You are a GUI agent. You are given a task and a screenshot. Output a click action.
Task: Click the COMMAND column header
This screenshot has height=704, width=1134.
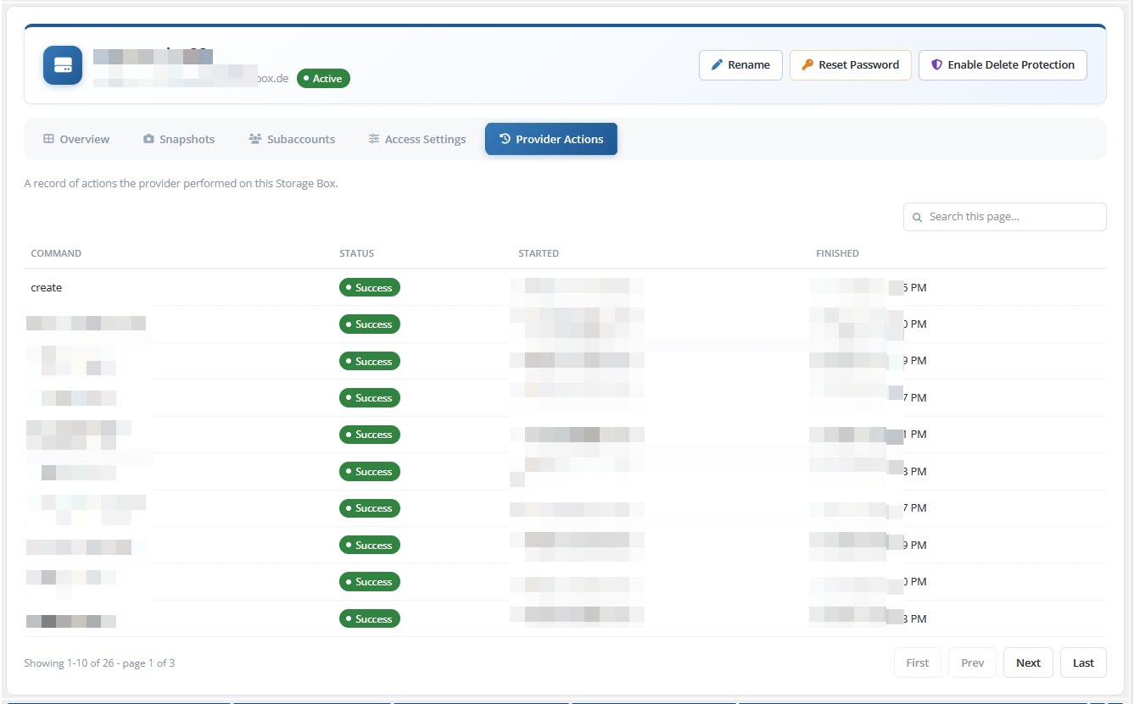tap(56, 253)
